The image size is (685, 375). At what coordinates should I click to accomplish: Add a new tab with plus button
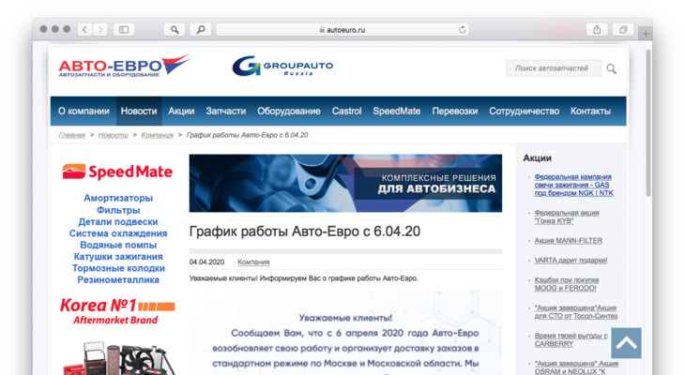(x=646, y=34)
